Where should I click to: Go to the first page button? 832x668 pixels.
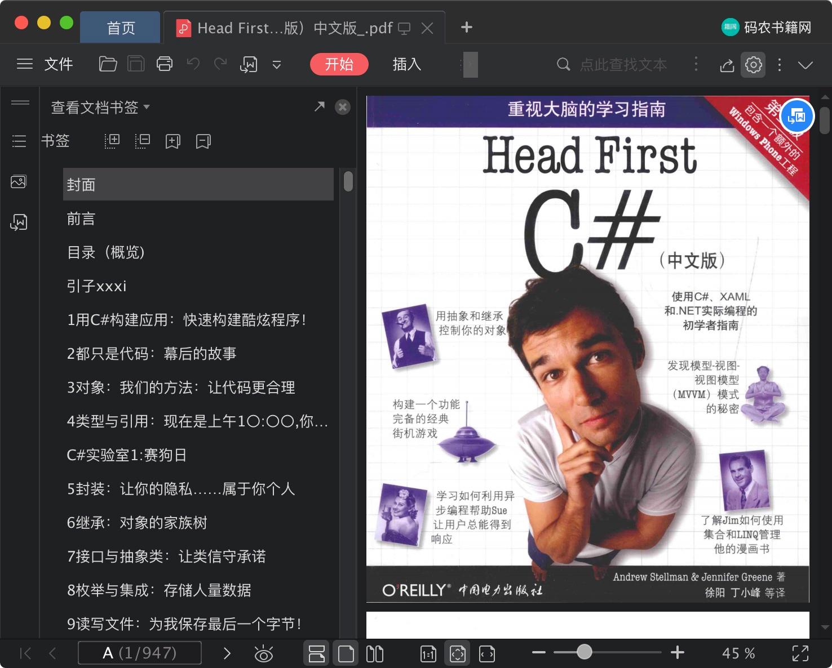pyautogui.click(x=25, y=653)
